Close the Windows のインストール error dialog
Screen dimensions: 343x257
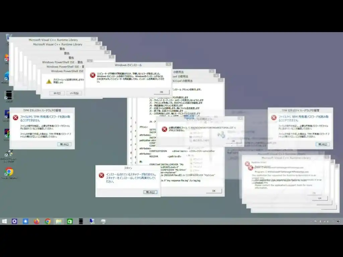(168, 64)
